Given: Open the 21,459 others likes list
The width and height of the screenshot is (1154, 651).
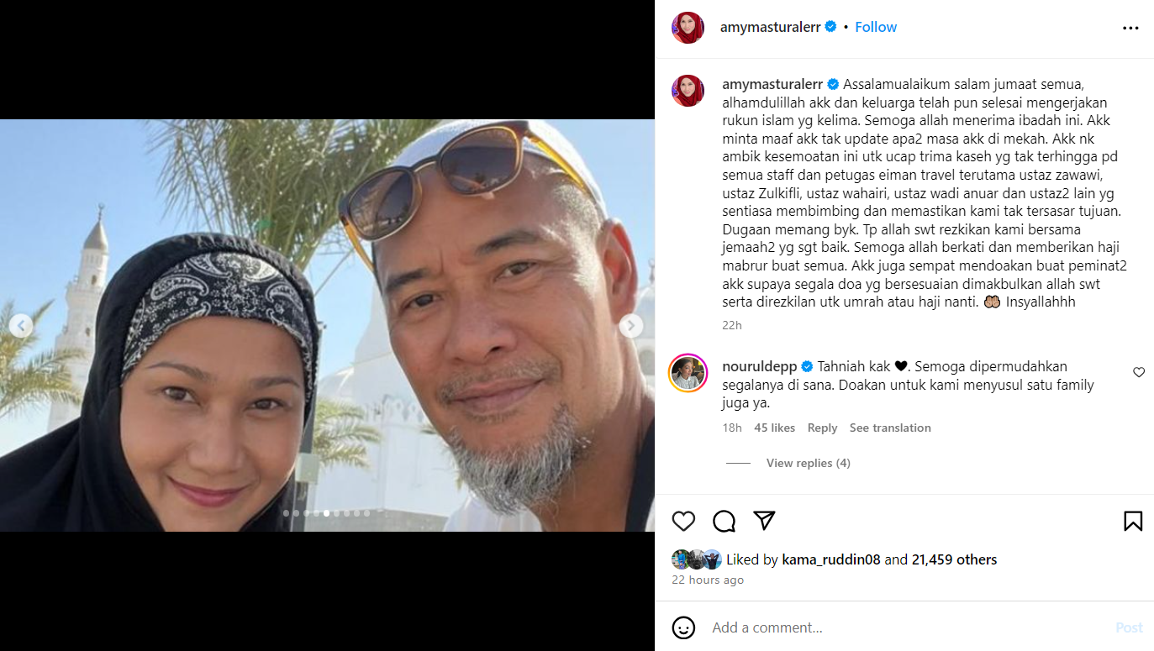Looking at the screenshot, I should tap(954, 559).
